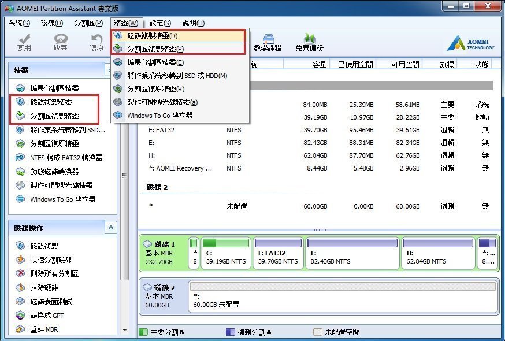
Task: Select the E: 82.43GB NTFS block in the disk map
Action: tap(352, 253)
